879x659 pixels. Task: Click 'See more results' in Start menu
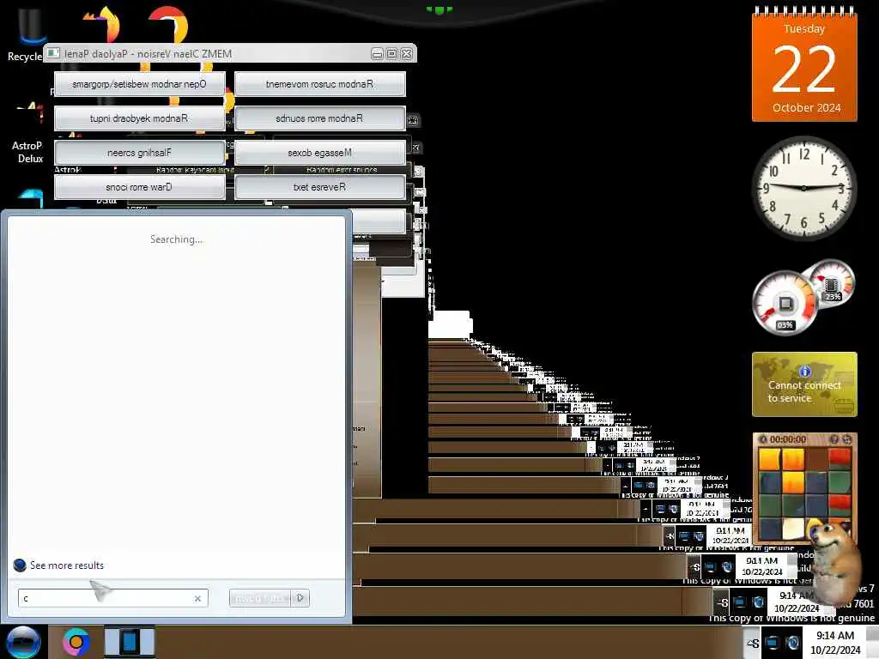click(59, 565)
